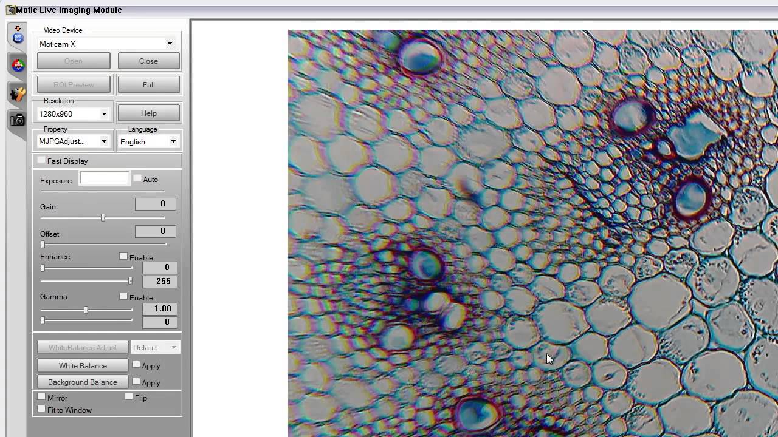Click the disabled Open device button
The image size is (778, 437).
tap(74, 61)
